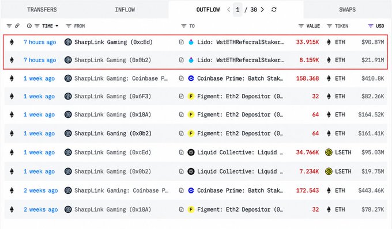Select the value 33.915K
392x229 pixels.
click(x=307, y=42)
